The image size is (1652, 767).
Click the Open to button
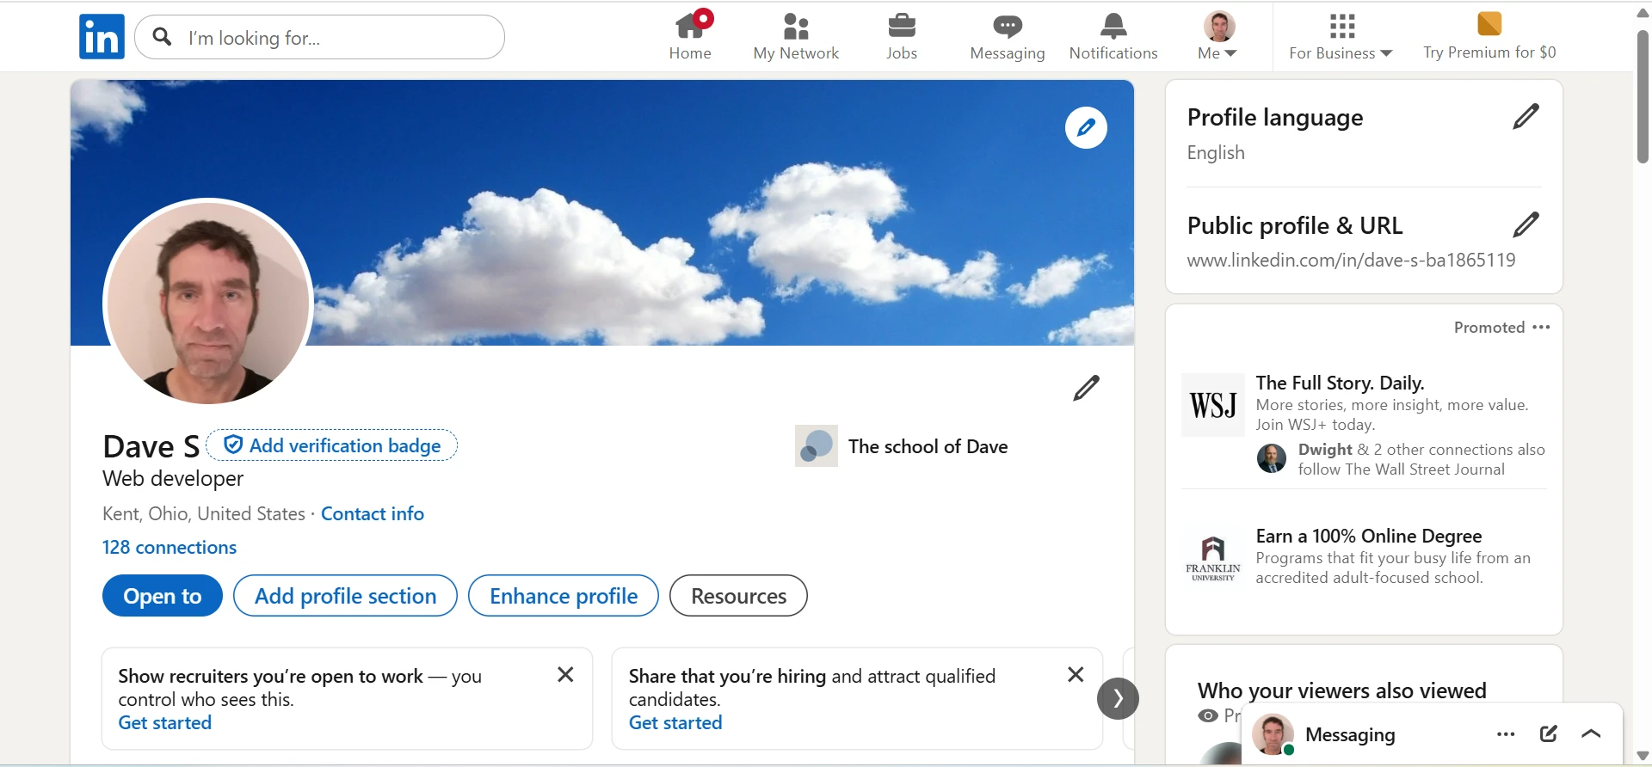point(163,595)
